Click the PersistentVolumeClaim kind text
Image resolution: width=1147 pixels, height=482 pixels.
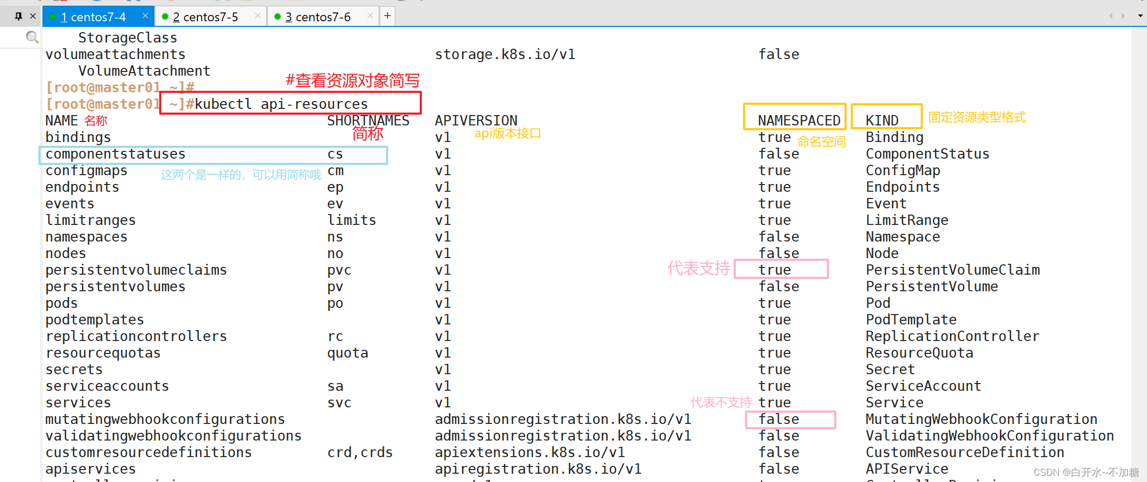[953, 270]
